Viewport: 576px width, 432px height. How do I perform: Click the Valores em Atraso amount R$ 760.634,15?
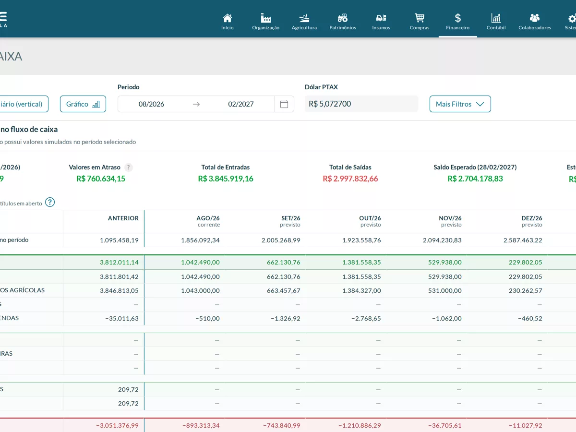pyautogui.click(x=101, y=179)
